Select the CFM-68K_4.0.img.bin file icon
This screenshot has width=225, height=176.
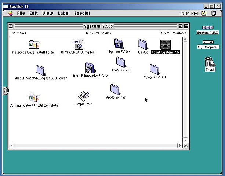[78, 44]
